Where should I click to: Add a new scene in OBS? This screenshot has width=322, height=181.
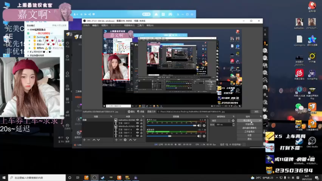85,140
